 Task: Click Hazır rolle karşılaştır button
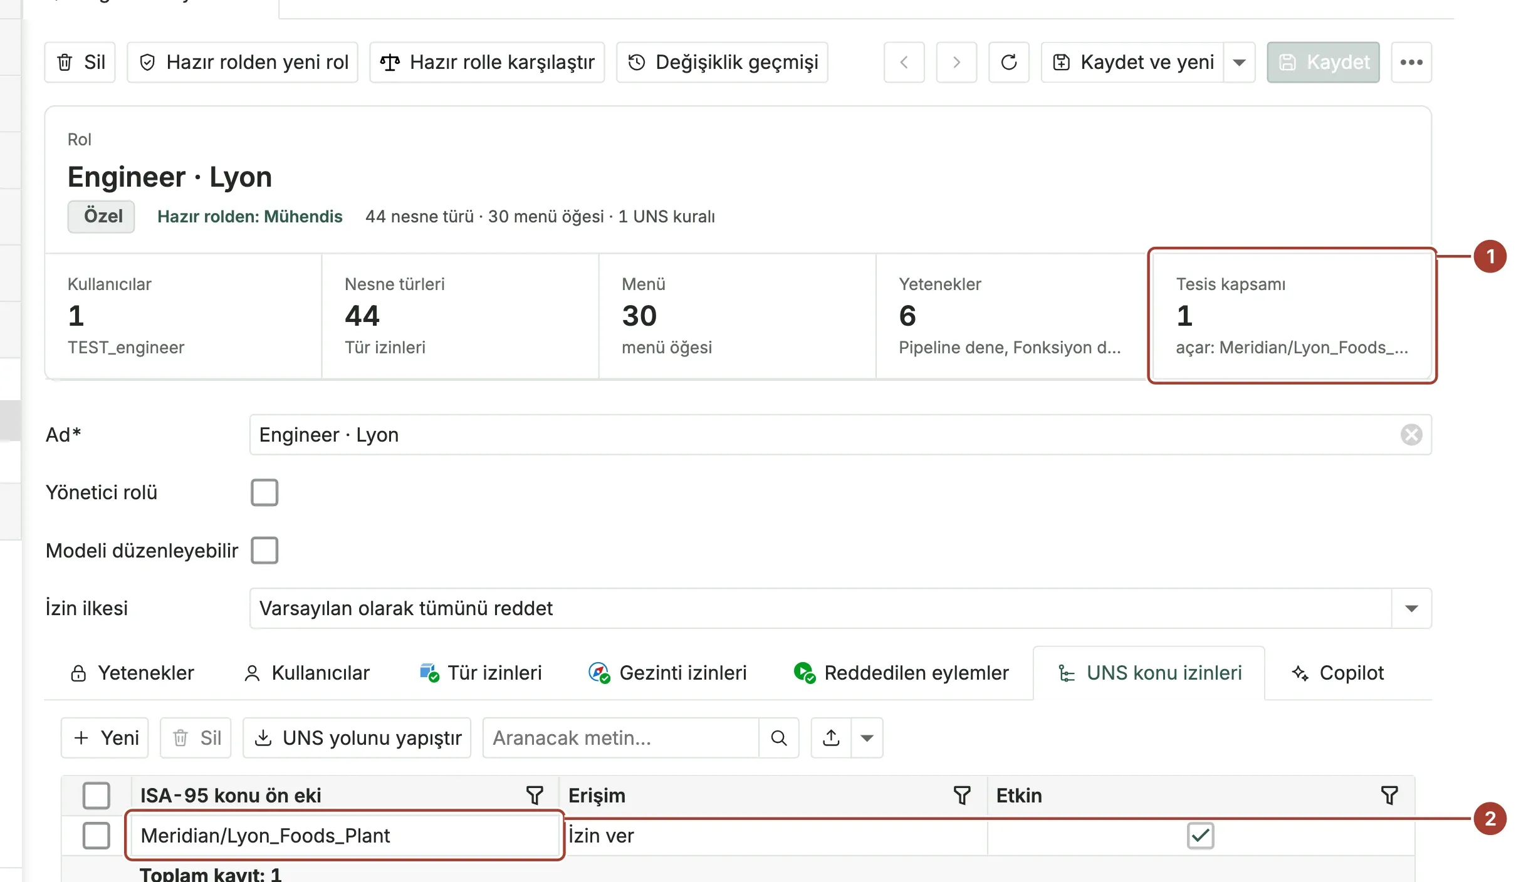coord(487,62)
